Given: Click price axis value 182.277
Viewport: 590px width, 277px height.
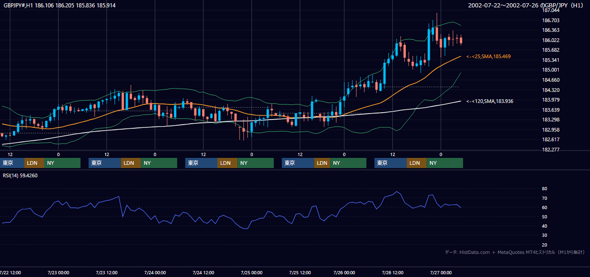Looking at the screenshot, I should [x=551, y=150].
